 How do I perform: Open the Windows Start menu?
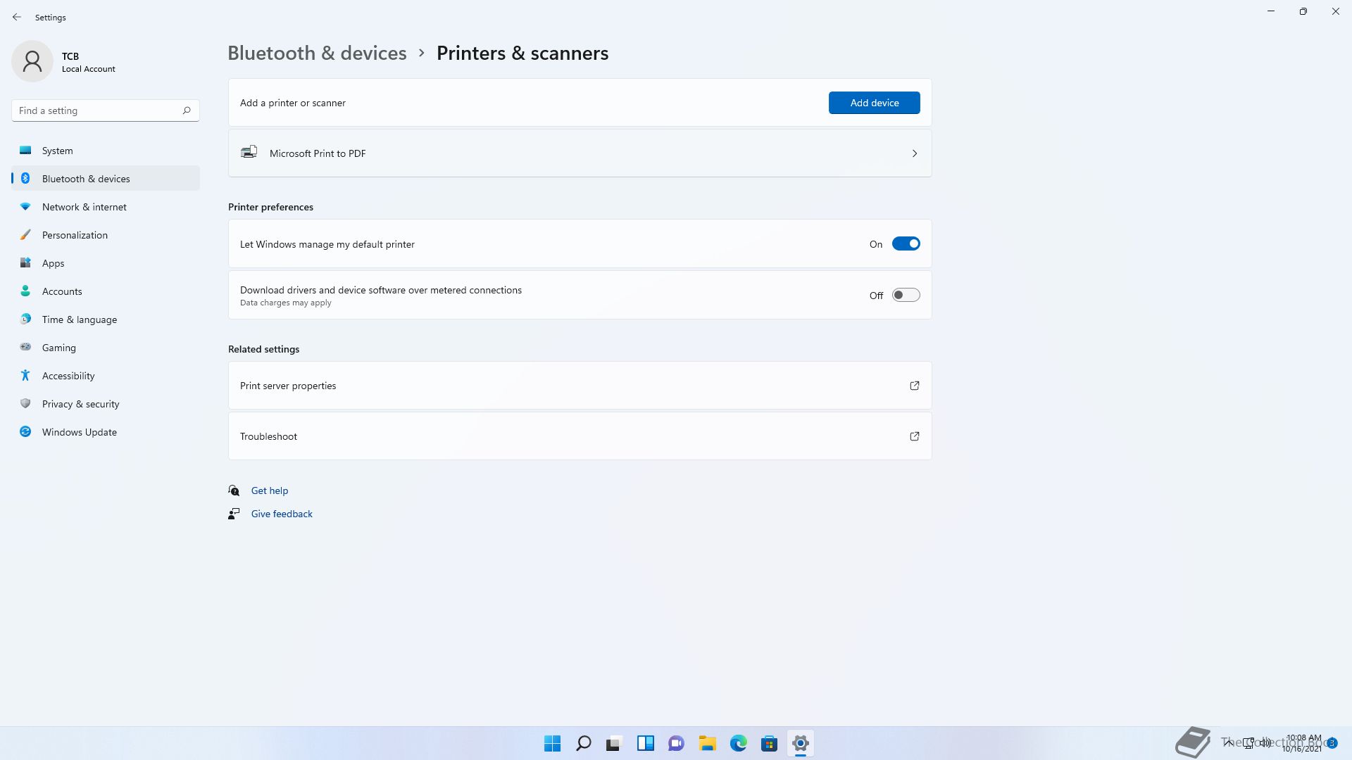(553, 743)
